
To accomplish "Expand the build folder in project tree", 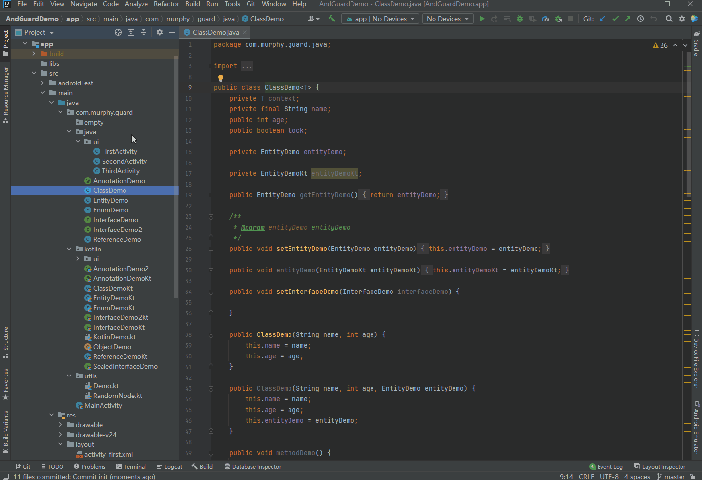I will [34, 54].
